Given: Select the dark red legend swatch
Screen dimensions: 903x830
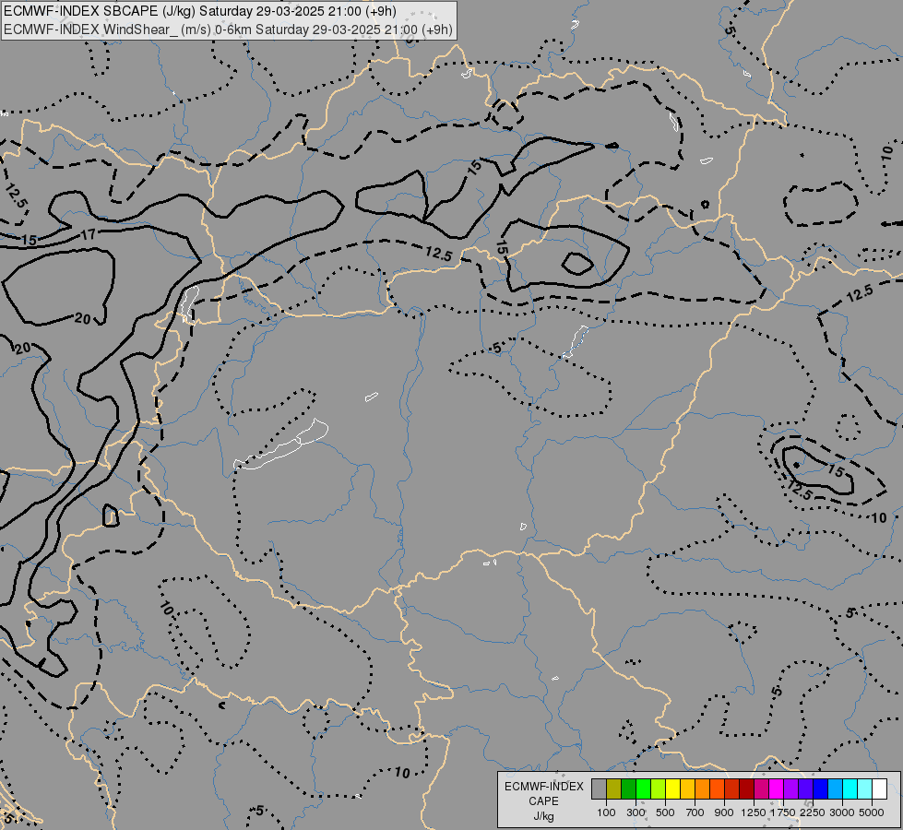Looking at the screenshot, I should (747, 788).
